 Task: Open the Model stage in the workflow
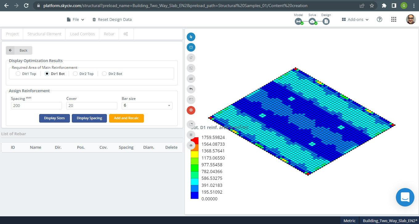pos(298,22)
